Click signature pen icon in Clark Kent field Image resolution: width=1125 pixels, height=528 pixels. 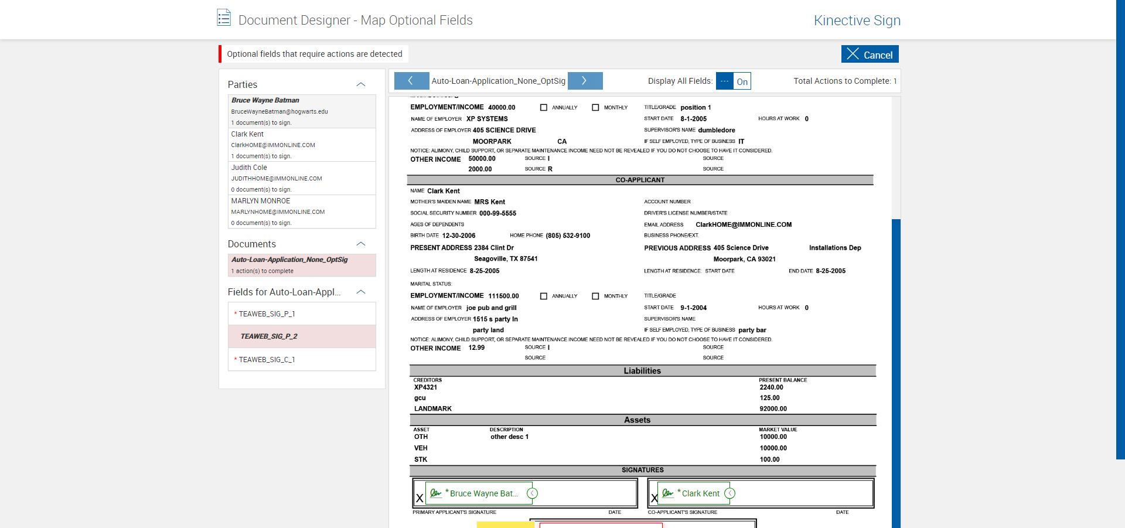(x=667, y=493)
